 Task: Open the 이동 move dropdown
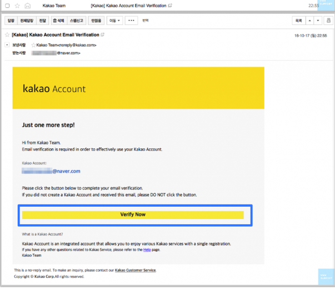coord(115,21)
